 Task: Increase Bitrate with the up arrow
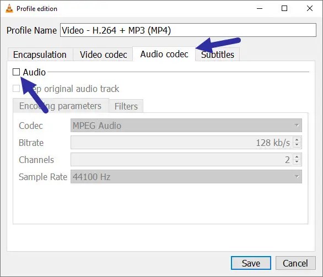297,140
